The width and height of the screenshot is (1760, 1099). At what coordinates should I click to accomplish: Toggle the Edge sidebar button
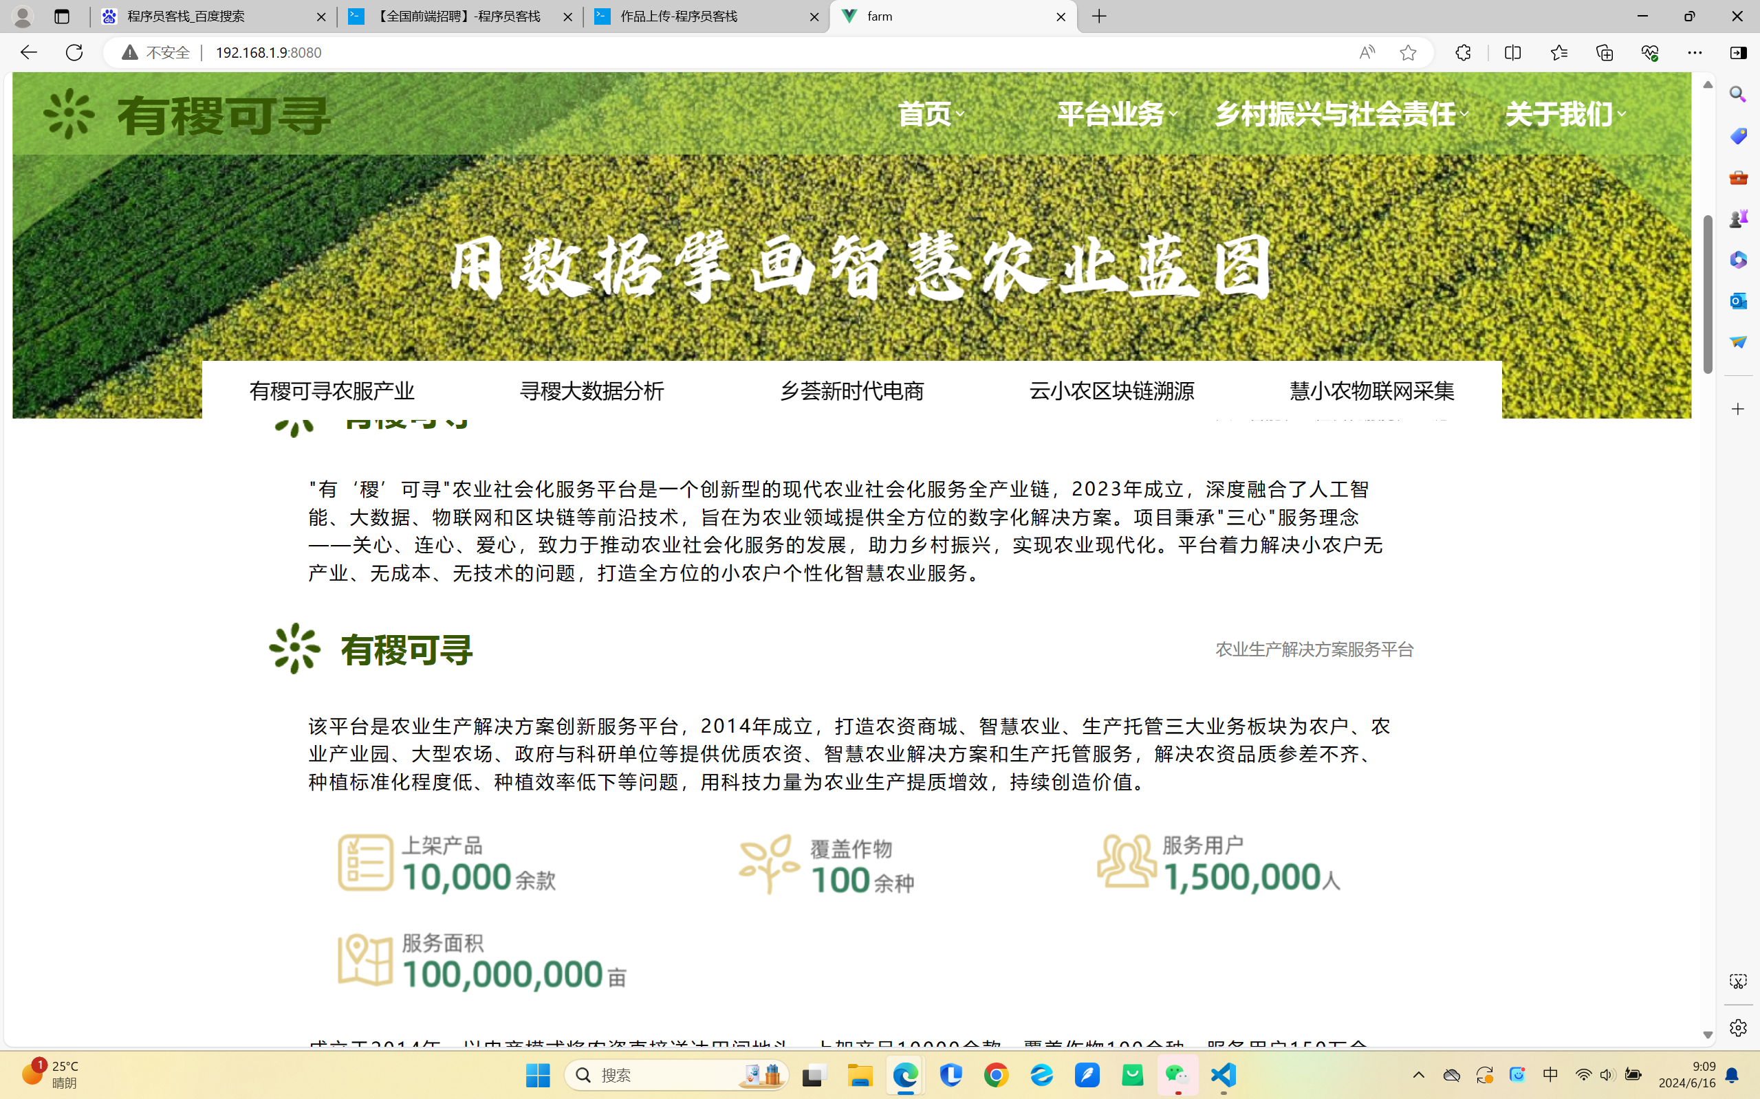click(x=1738, y=52)
